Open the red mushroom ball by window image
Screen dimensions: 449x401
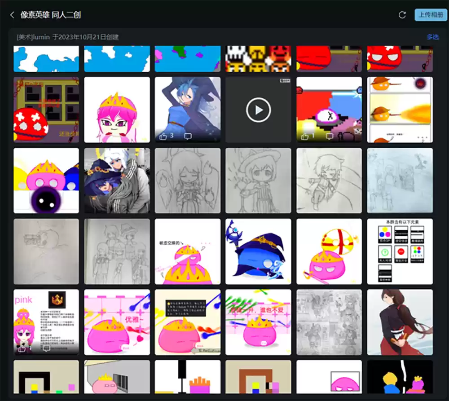[x=46, y=110]
